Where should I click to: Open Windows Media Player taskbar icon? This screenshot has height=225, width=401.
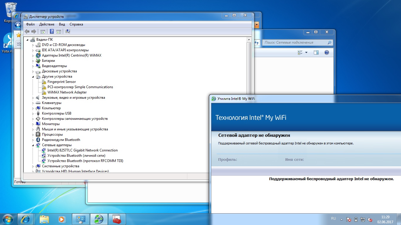[62, 219]
